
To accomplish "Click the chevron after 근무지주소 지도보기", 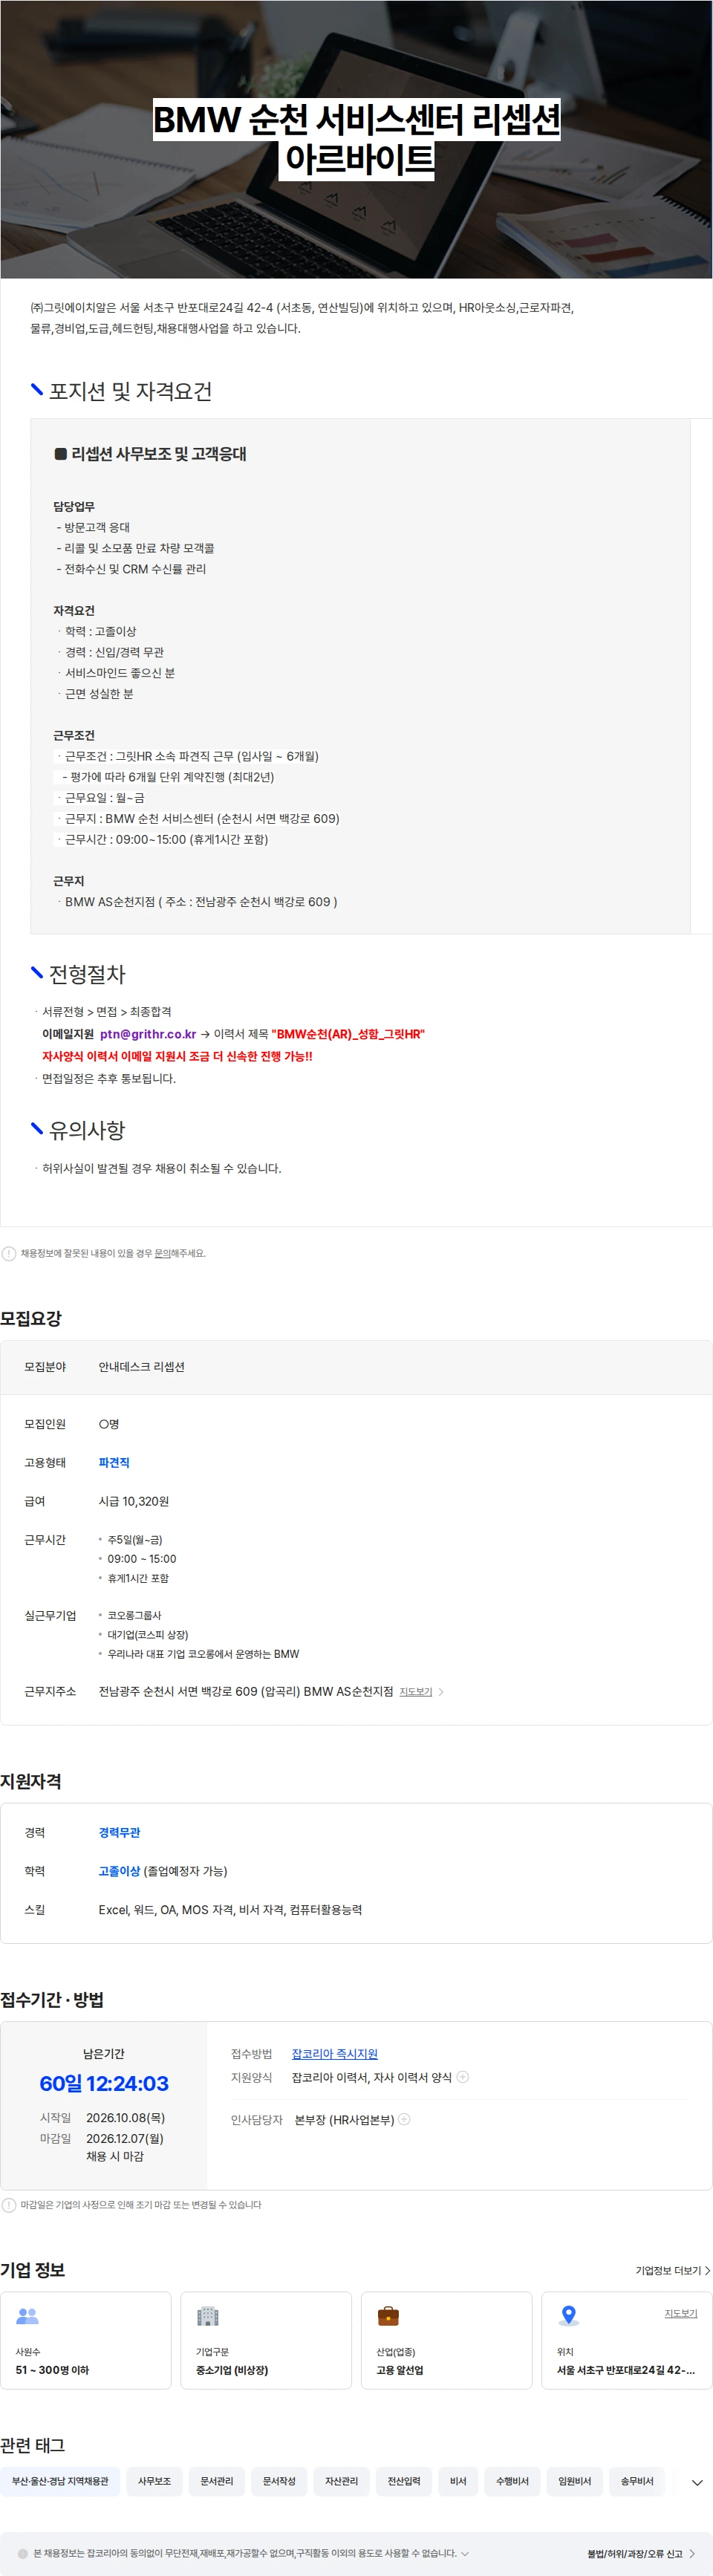I will 441,1692.
